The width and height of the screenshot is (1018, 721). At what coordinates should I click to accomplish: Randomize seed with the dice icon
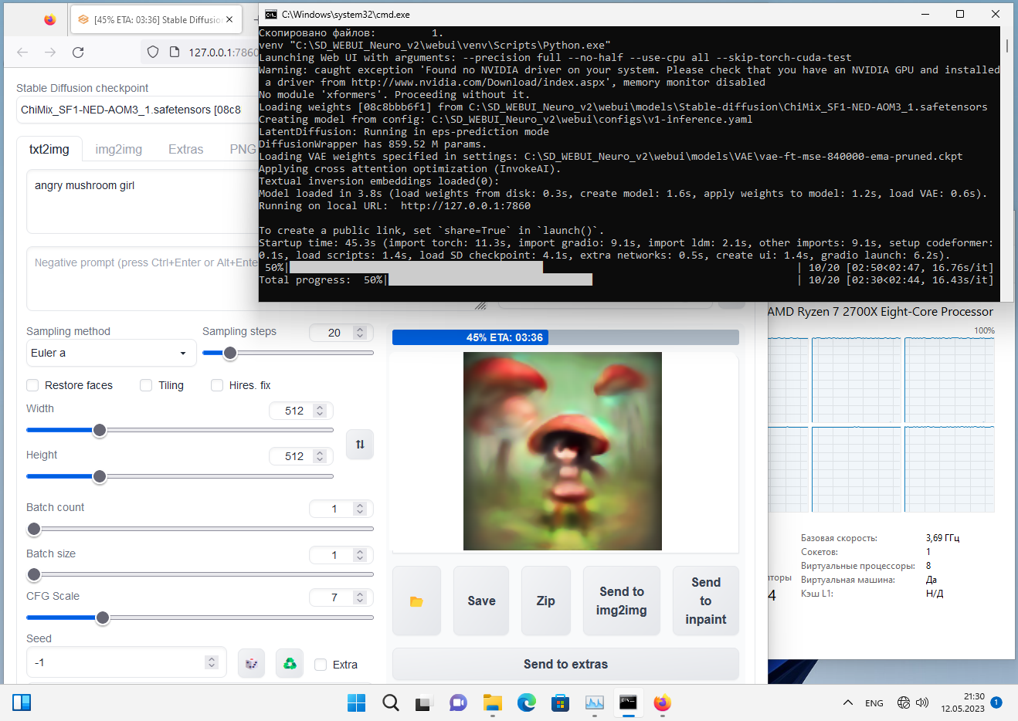click(252, 663)
